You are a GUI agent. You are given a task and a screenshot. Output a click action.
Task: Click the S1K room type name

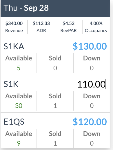point(11,84)
